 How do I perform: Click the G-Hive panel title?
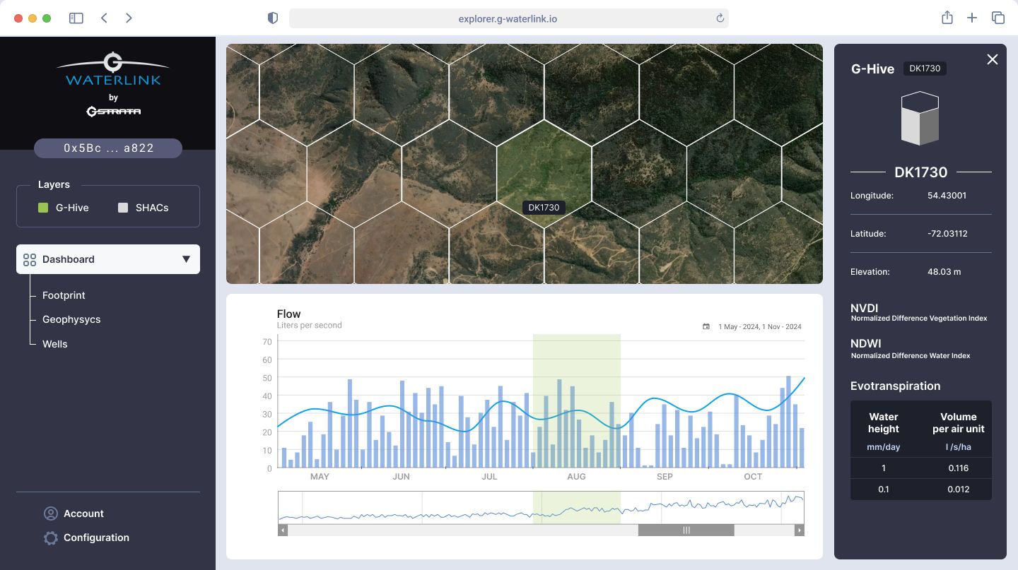pos(872,69)
